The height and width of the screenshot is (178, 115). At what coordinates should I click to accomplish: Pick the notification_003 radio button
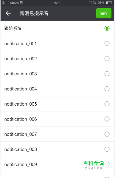107,74
